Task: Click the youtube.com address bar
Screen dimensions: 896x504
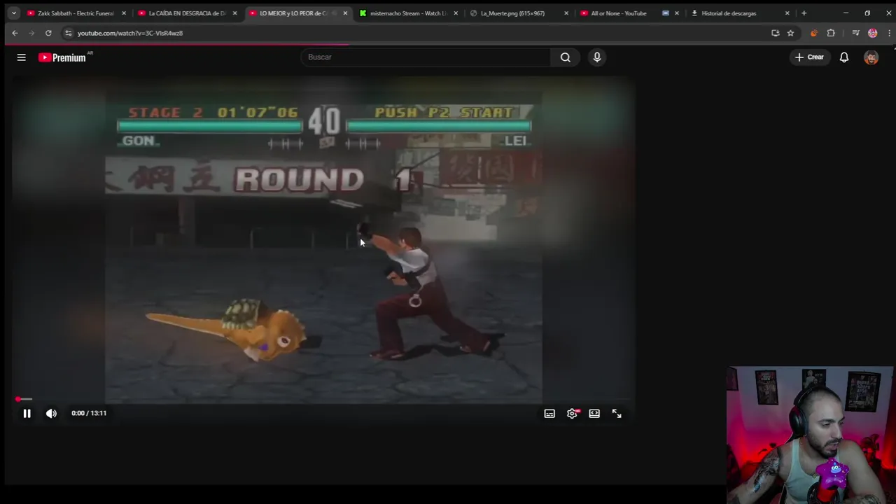Action: (413, 33)
